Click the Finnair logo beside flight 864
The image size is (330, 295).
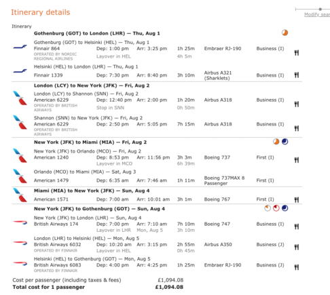[20, 47]
